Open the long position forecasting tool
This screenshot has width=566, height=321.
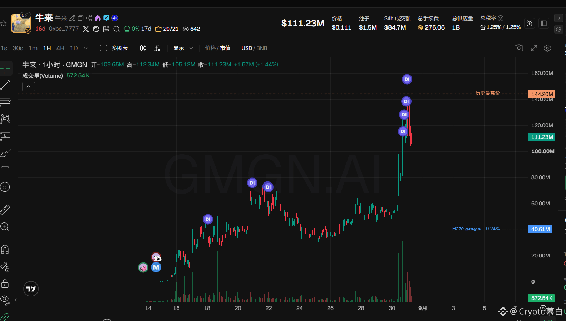[x=5, y=136]
